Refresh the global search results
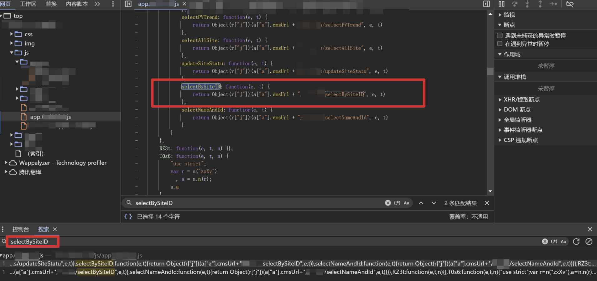Screen dimensions: 597x281 pos(576,241)
